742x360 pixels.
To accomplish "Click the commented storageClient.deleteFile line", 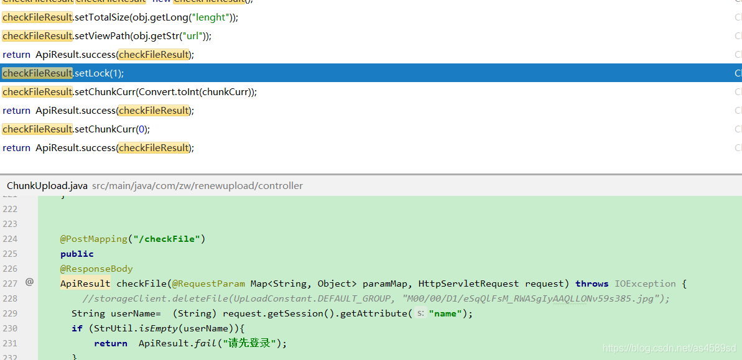I will point(376,298).
